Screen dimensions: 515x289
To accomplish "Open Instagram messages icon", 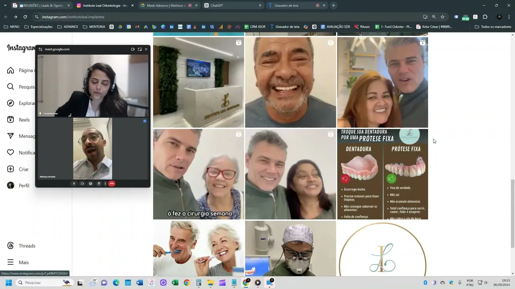I will [x=10, y=136].
